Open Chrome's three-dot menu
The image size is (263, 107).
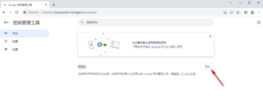259,12
